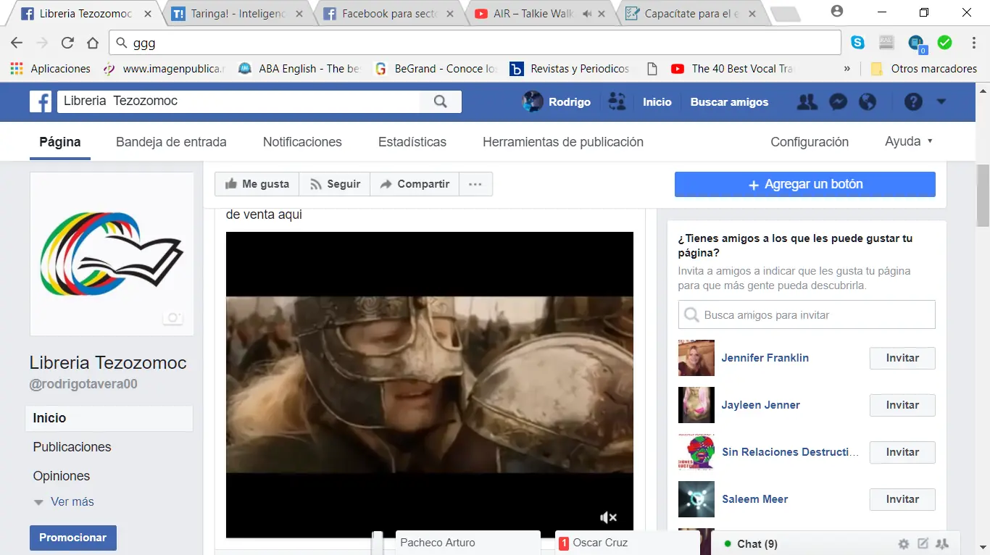
Task: Open the globe notifications icon
Action: coord(868,102)
